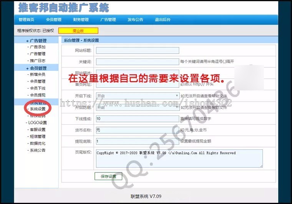The width and height of the screenshot is (292, 204).
Task: Open 财务管理 in top navigation
Action: (x=81, y=20)
